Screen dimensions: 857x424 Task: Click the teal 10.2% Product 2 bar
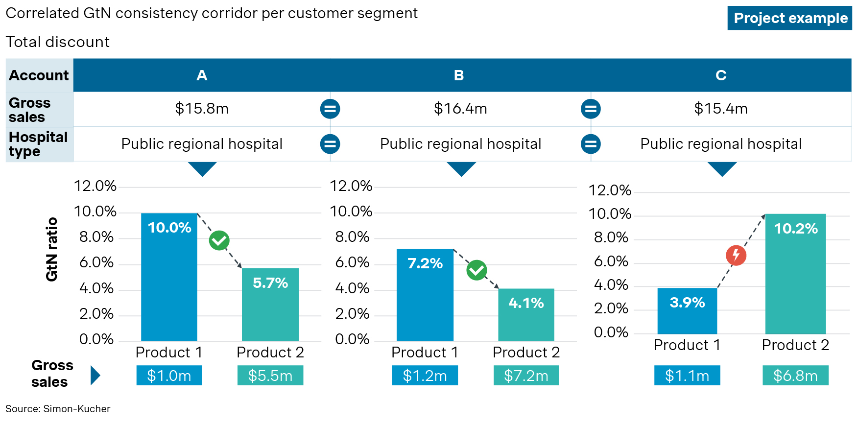[x=795, y=284]
